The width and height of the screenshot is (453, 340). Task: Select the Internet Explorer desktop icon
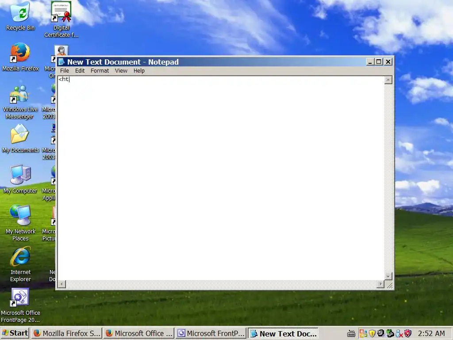20,264
